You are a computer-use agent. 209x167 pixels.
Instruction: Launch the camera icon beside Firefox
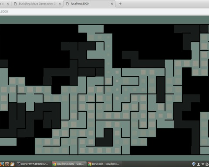[7, 164]
